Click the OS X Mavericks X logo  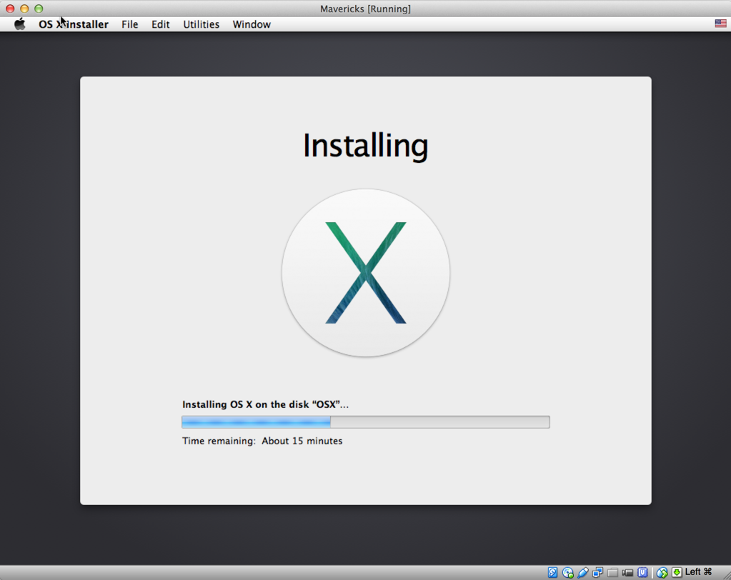[x=366, y=273]
